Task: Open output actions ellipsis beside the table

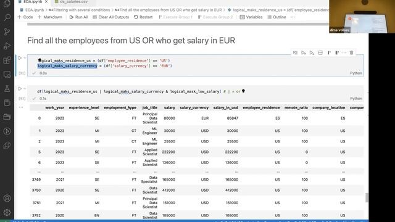Action: (x=21, y=107)
